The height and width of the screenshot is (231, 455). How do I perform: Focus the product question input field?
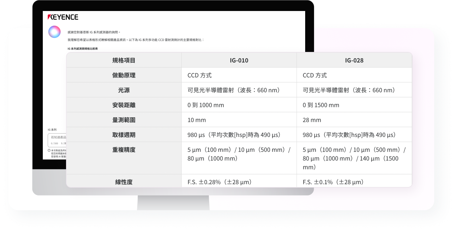[57, 140]
